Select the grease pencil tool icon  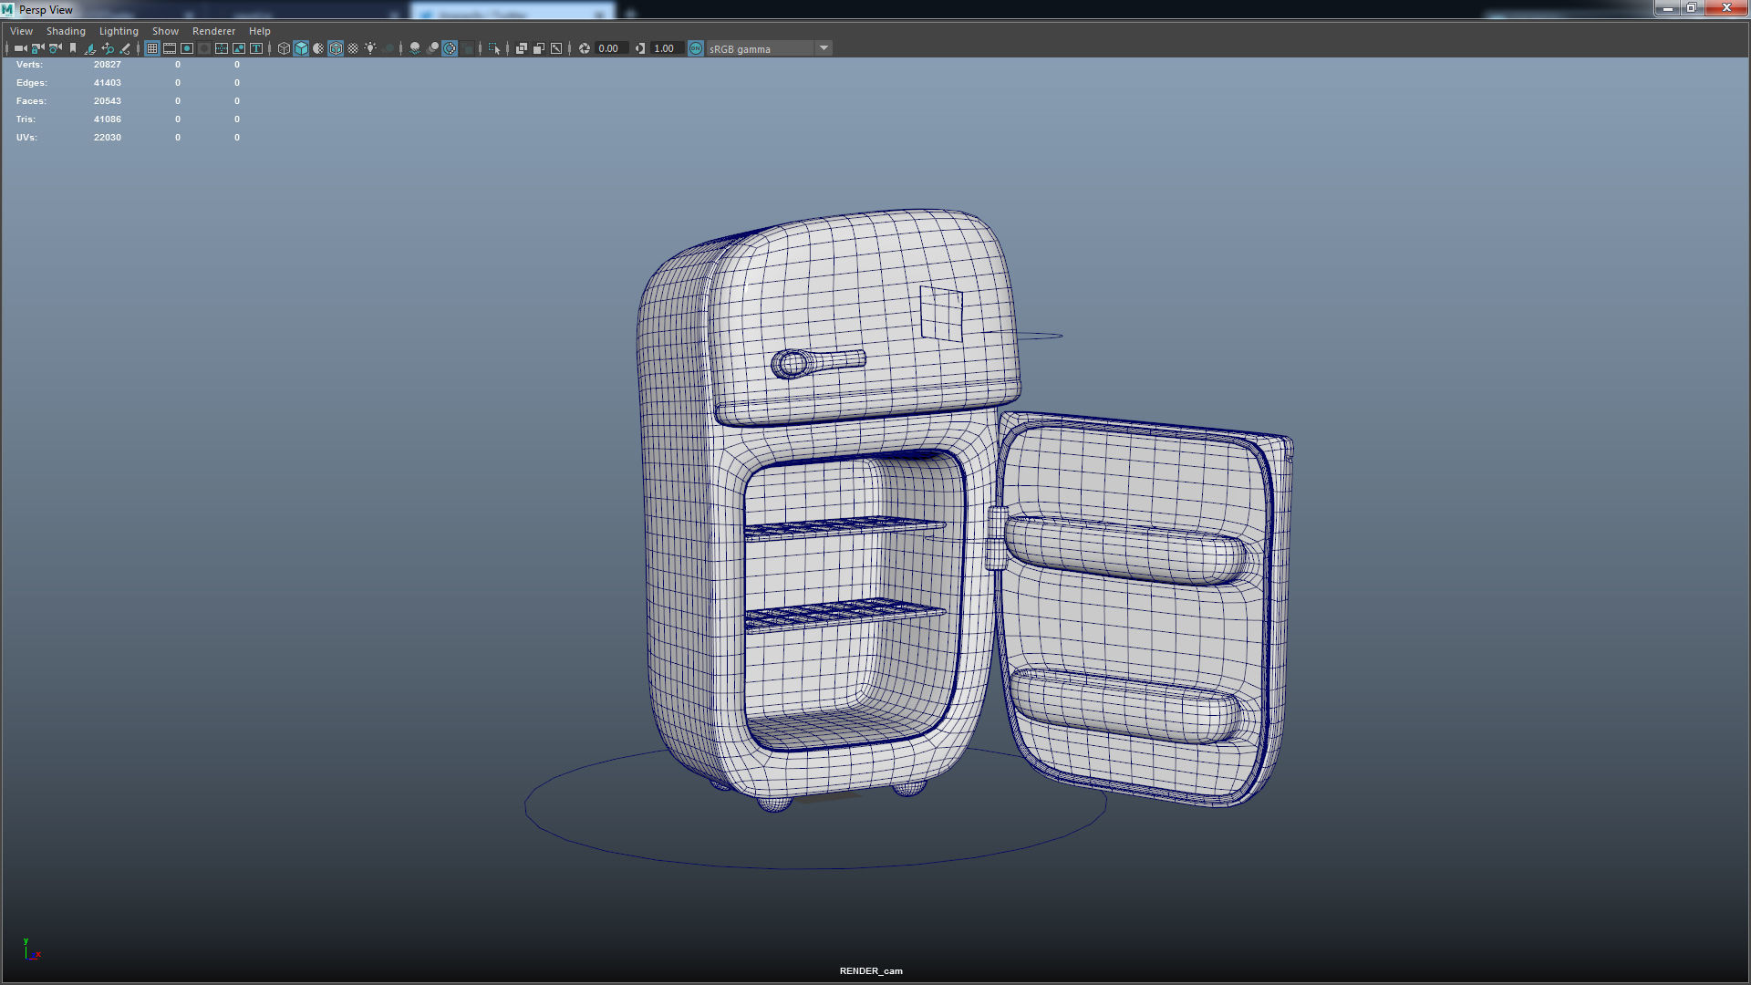click(126, 48)
